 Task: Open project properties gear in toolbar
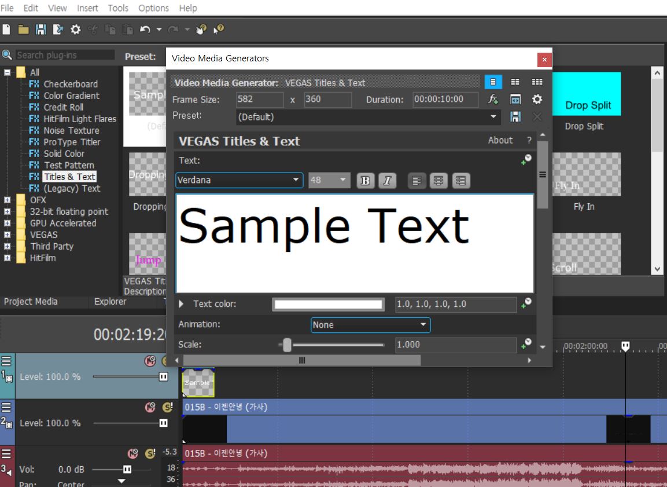(x=75, y=30)
